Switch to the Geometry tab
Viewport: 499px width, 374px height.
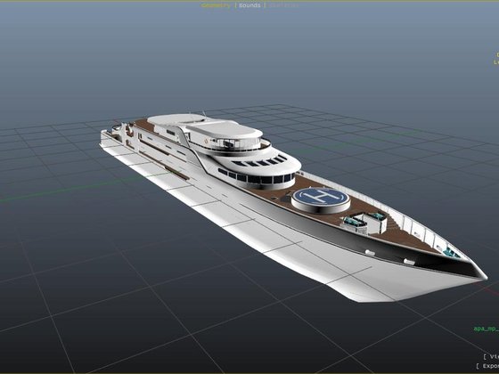(216, 5)
